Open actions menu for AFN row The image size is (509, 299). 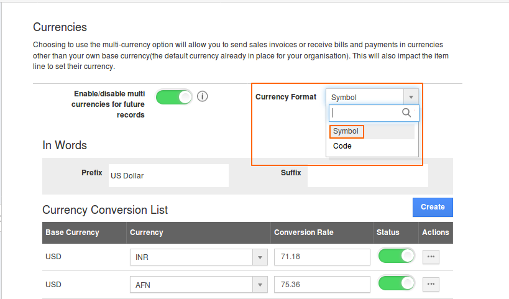pos(431,284)
